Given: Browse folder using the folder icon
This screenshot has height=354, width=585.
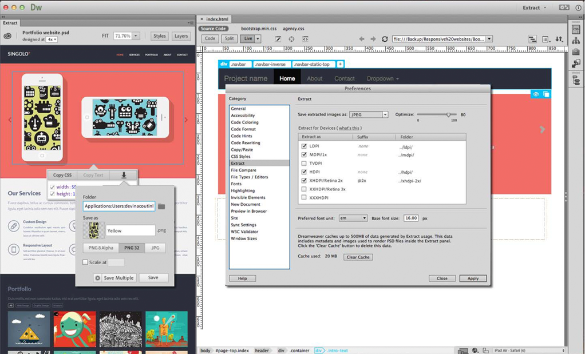Looking at the screenshot, I should pyautogui.click(x=161, y=206).
